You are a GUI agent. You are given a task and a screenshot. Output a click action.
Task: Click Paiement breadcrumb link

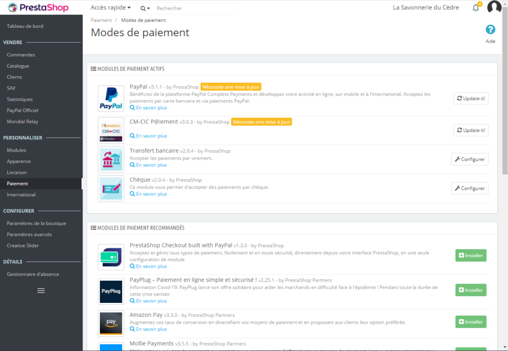coord(101,20)
